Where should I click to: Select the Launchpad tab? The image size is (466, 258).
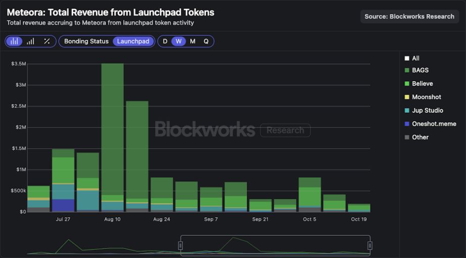[x=133, y=41]
